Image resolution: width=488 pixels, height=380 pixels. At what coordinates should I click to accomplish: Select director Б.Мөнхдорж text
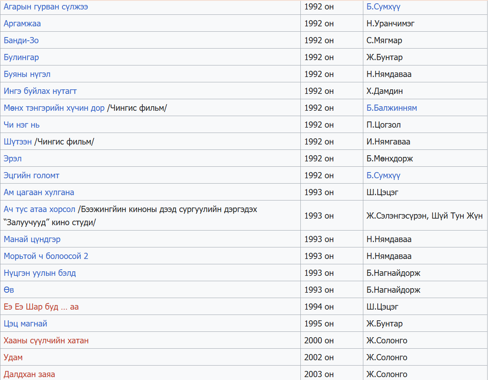(390, 159)
